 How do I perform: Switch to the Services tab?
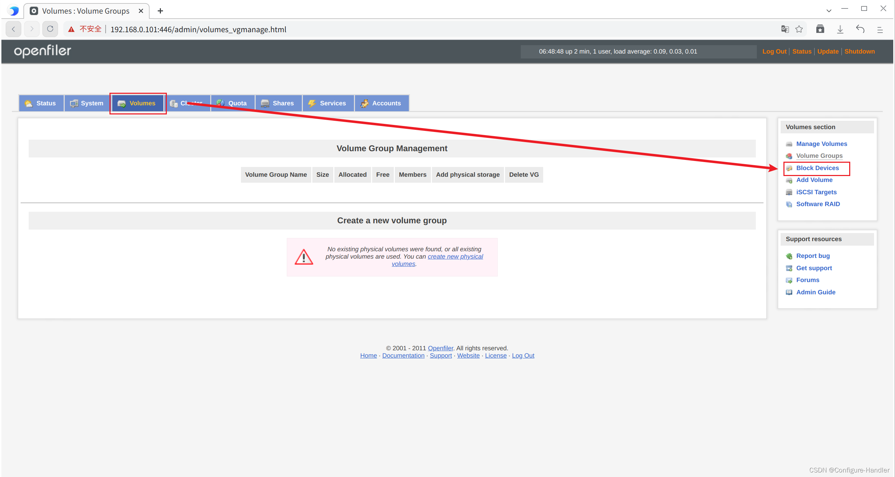[x=328, y=103]
